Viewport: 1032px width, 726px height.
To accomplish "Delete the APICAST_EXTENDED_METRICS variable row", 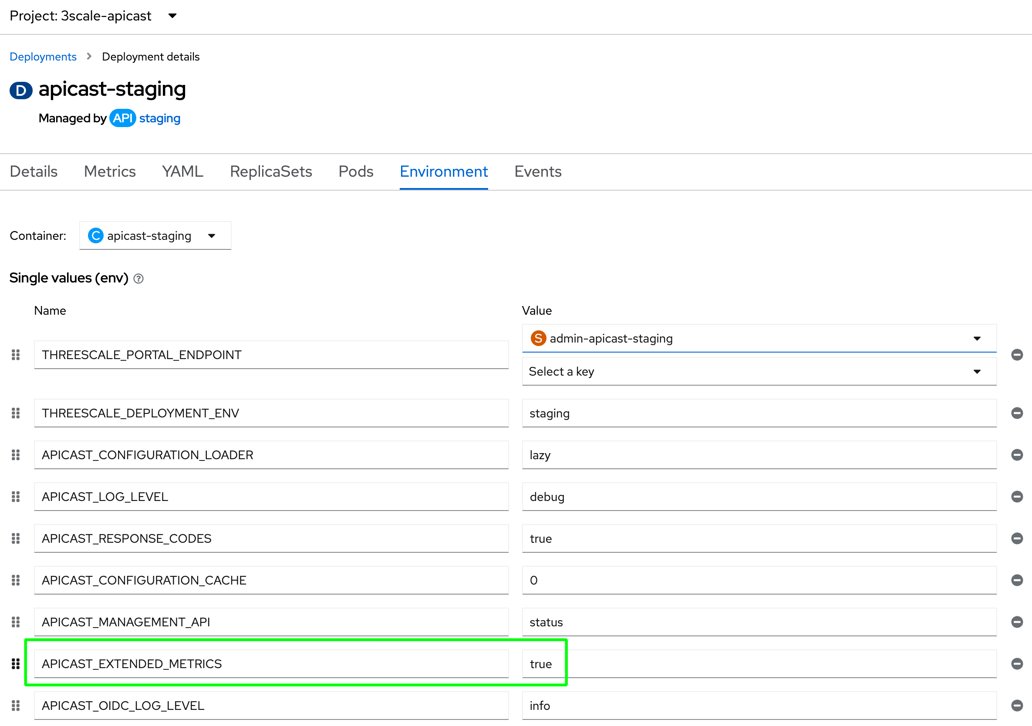I will pos(1017,664).
